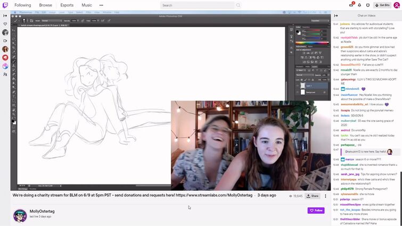Open the Layers blend mode Normal dropdown
This screenshot has height=226, width=402.
tap(305, 75)
